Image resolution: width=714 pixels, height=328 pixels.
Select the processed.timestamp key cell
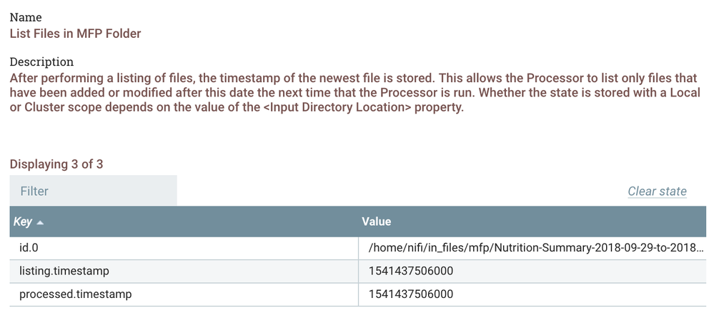click(x=75, y=294)
